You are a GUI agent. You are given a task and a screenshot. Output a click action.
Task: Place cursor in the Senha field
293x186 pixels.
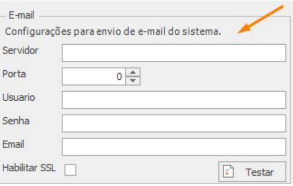click(174, 123)
